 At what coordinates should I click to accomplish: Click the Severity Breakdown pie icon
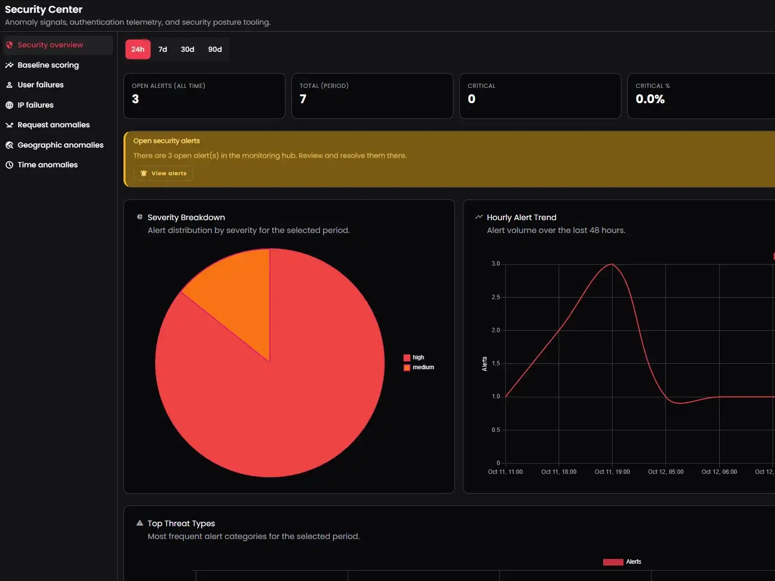140,217
